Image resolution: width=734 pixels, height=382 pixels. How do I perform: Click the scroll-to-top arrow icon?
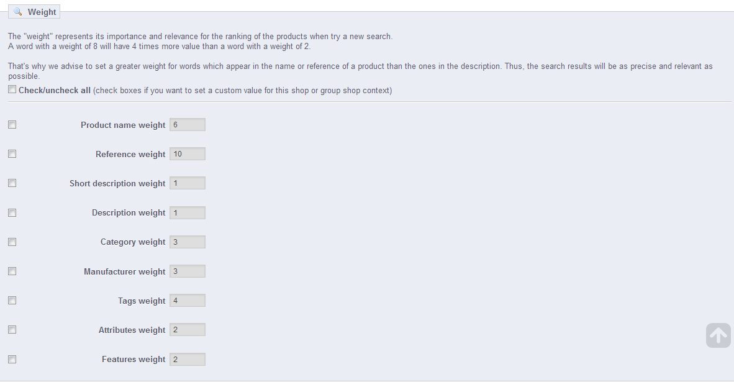point(718,335)
